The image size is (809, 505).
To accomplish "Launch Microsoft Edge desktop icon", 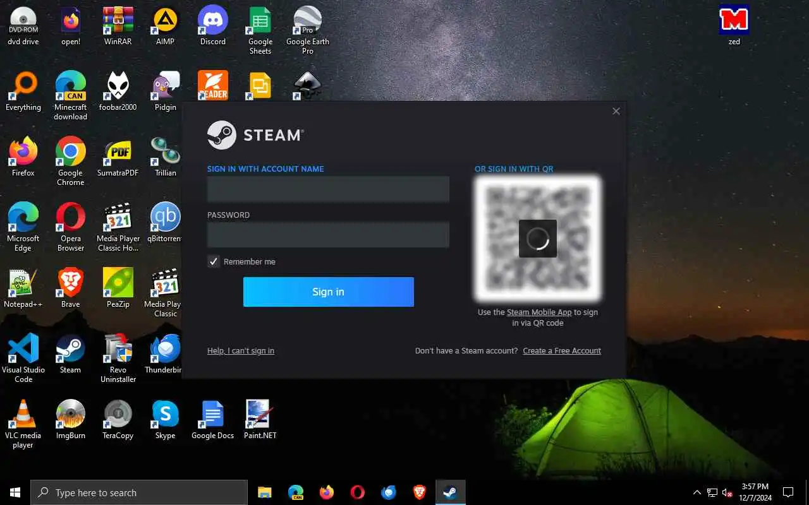I will tap(23, 227).
